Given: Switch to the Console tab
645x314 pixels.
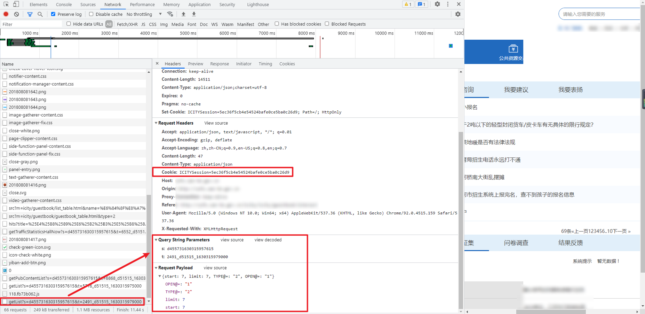Looking at the screenshot, I should [x=64, y=5].
